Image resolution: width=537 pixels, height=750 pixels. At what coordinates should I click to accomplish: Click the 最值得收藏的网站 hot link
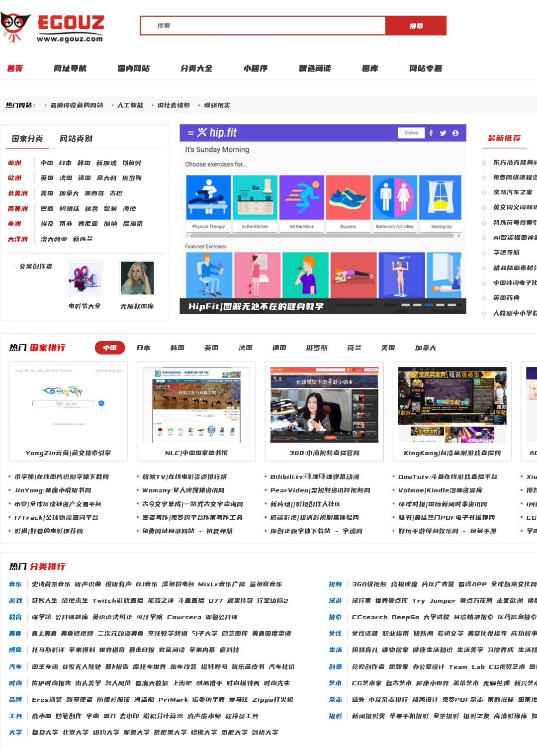pyautogui.click(x=77, y=105)
